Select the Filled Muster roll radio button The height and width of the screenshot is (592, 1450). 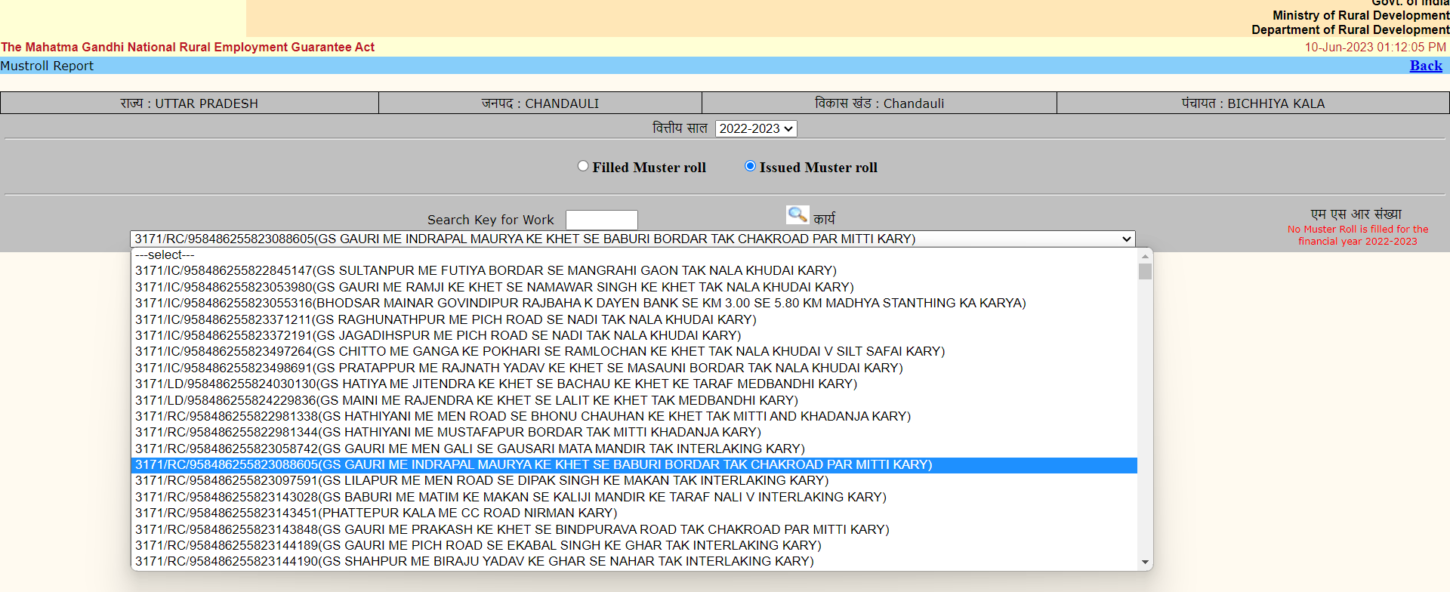[583, 166]
